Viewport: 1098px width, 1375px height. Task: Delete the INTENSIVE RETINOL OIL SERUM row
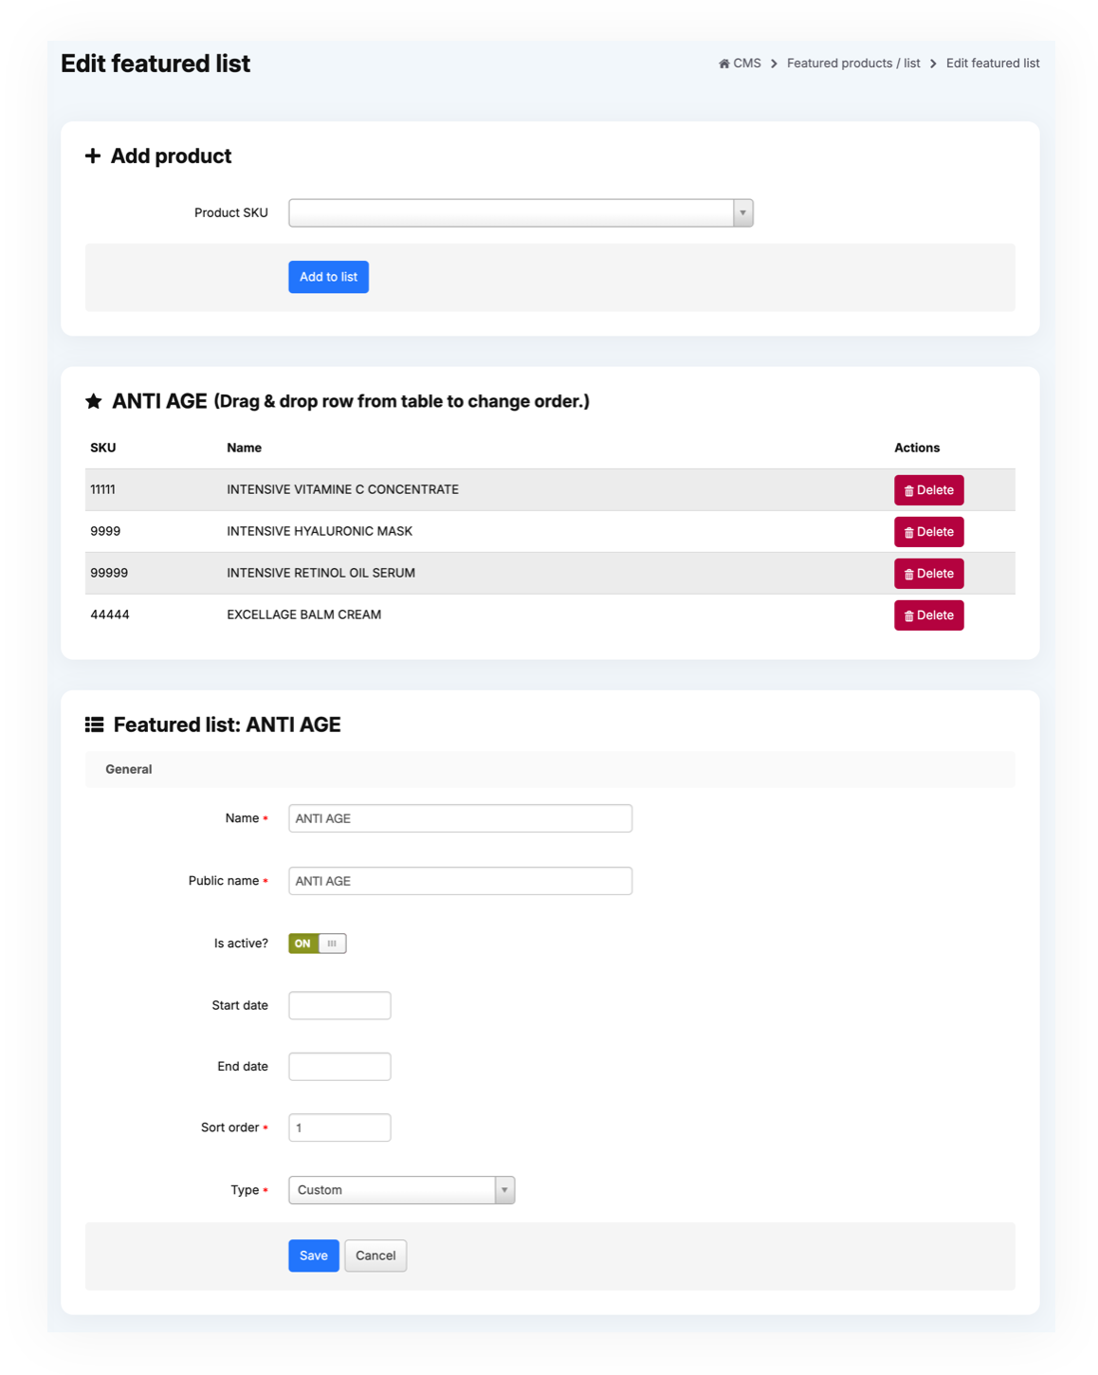928,574
